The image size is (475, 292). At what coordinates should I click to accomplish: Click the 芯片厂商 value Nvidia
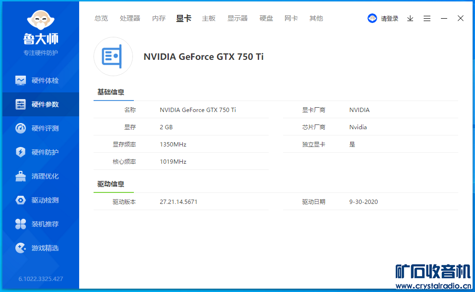358,127
